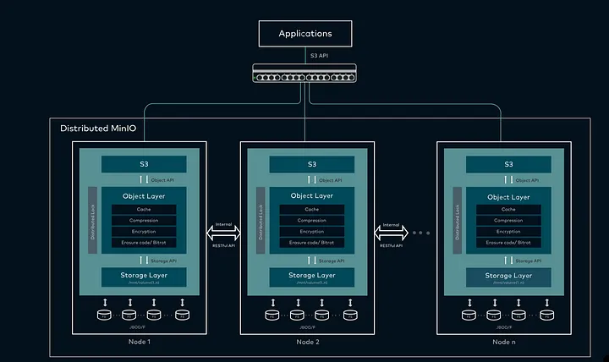Click the leftmost disk icon under Node 1

point(104,315)
